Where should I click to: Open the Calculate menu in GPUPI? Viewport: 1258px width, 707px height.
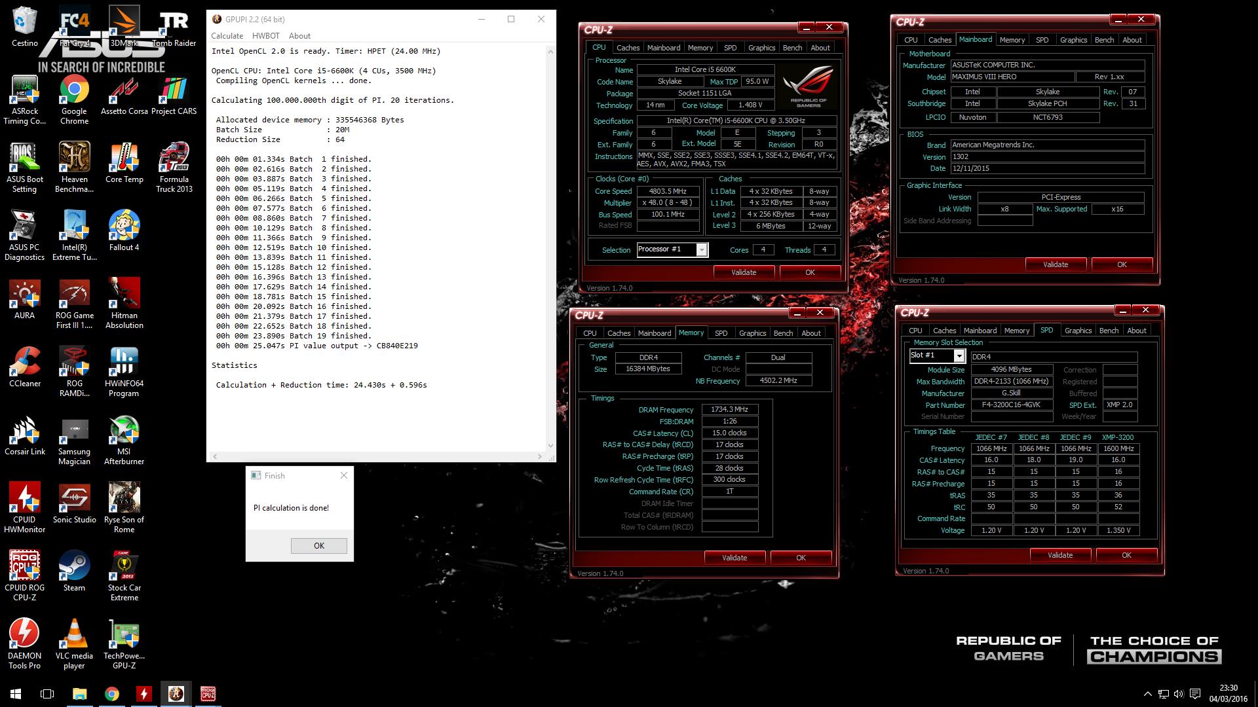[x=227, y=36]
